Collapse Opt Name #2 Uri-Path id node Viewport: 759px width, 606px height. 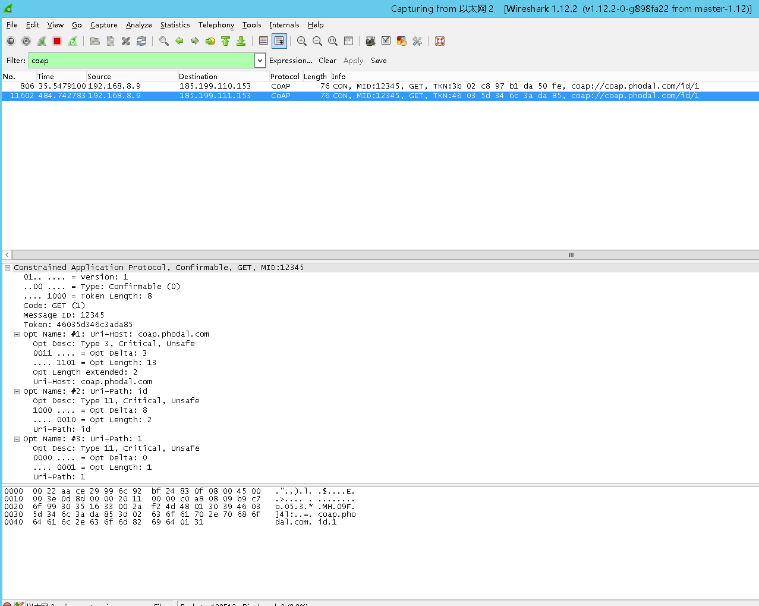17,391
